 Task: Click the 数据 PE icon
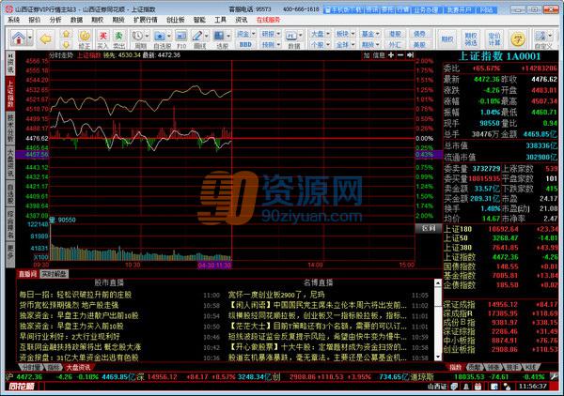click(291, 36)
